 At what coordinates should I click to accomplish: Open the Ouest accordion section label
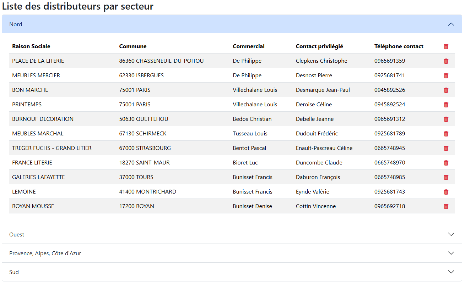pos(17,234)
